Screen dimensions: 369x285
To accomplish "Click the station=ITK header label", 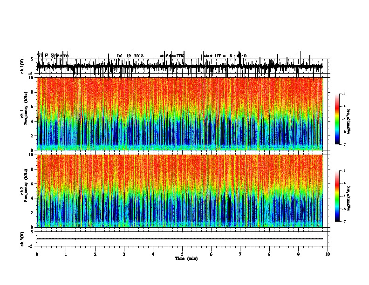I will click(172, 56).
